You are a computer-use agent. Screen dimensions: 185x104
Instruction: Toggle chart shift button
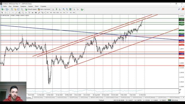pos(78,9)
